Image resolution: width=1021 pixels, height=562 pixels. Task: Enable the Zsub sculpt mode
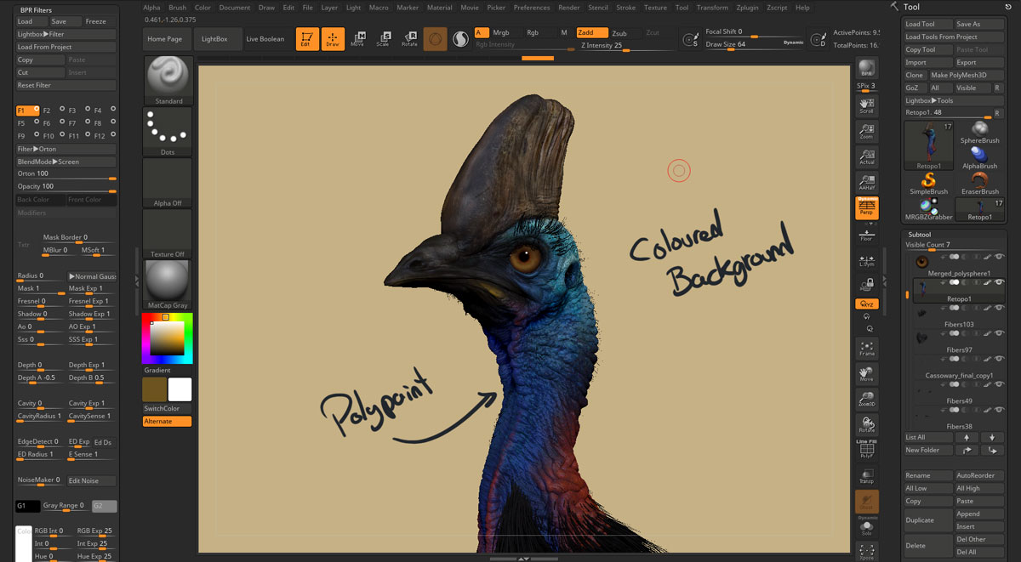tap(619, 33)
